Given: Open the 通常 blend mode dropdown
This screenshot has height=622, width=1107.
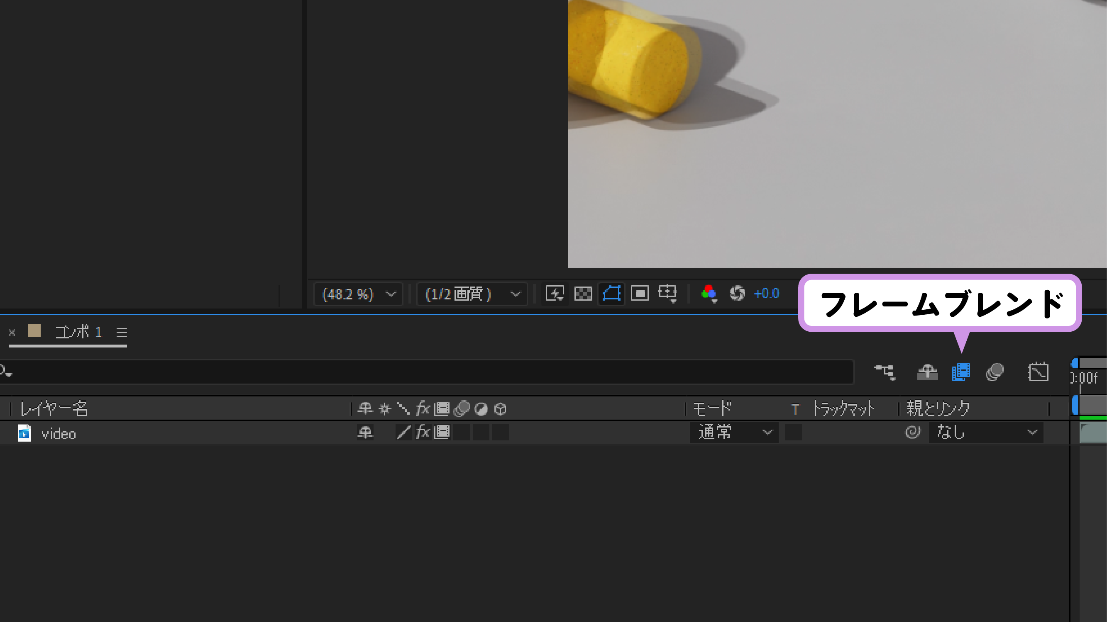Looking at the screenshot, I should [x=734, y=432].
